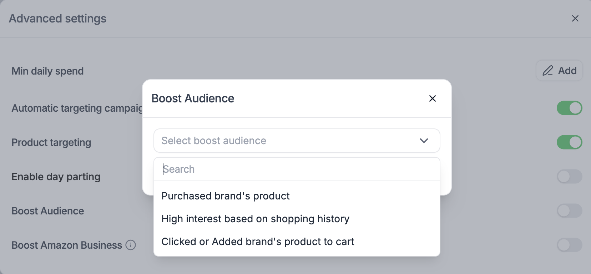This screenshot has width=591, height=274.
Task: Close the Boost Audience dialog
Action: (x=432, y=98)
